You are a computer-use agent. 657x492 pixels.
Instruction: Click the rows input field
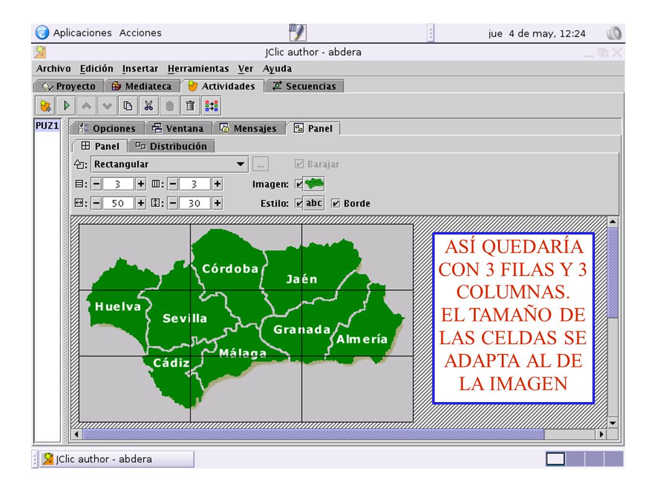[119, 184]
